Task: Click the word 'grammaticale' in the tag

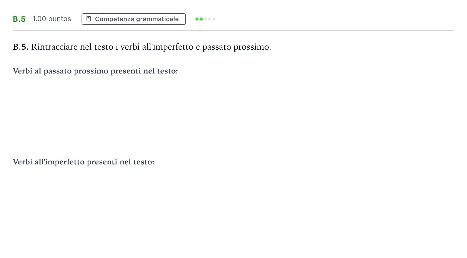Action: pyautogui.click(x=157, y=19)
